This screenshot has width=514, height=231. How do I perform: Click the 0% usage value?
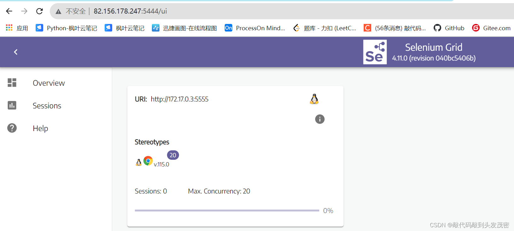point(328,211)
